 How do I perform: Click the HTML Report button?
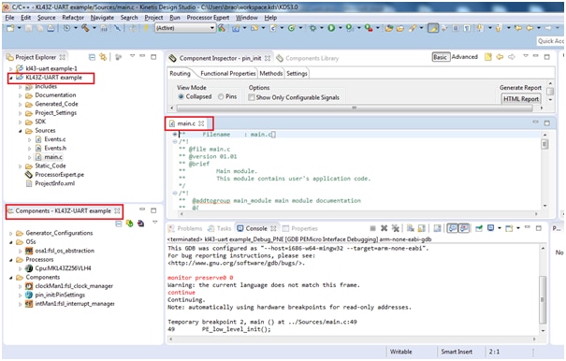[520, 98]
